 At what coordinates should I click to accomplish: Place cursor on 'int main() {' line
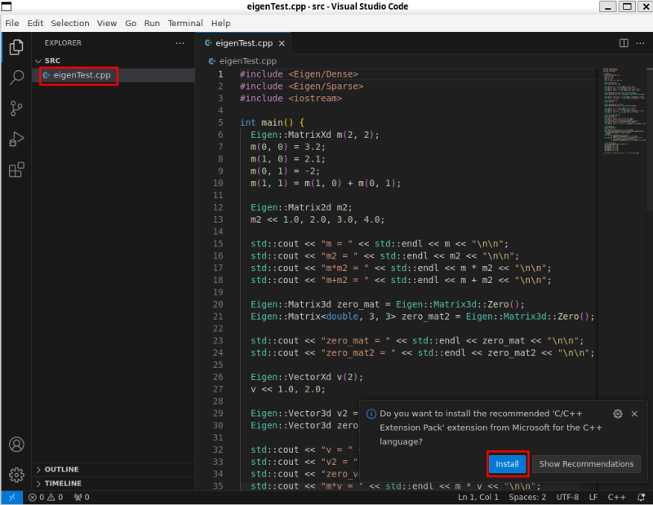click(272, 123)
